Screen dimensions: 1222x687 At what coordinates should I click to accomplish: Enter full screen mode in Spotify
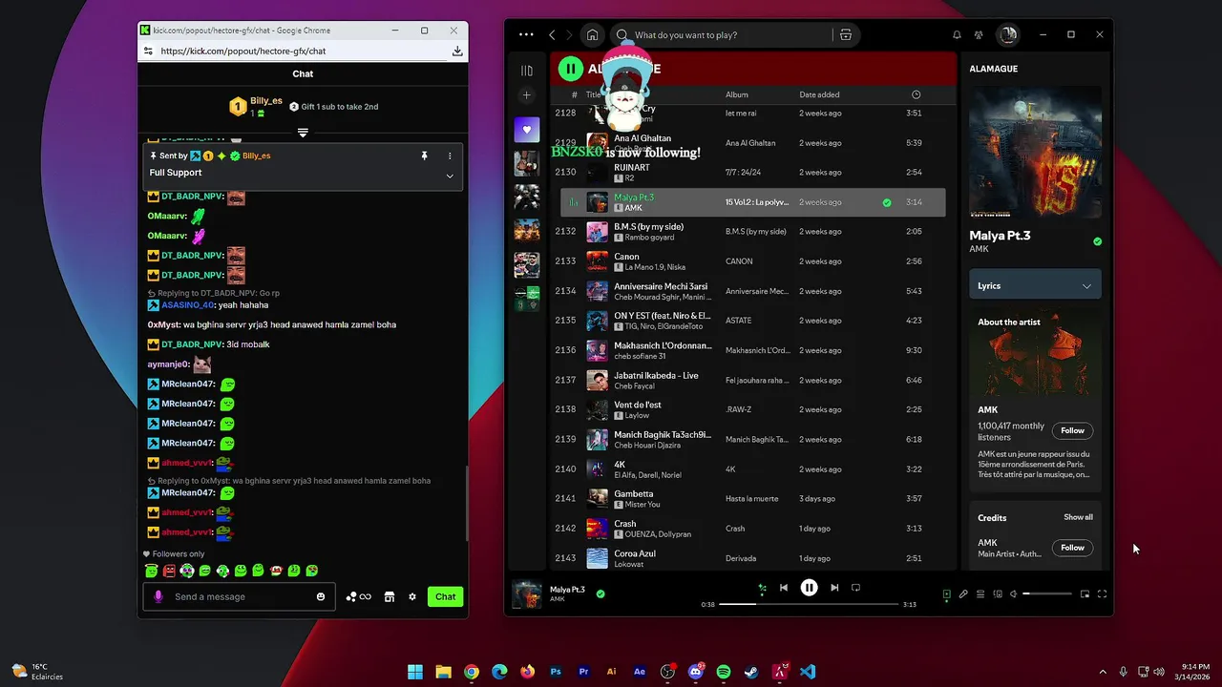[x=1102, y=594]
